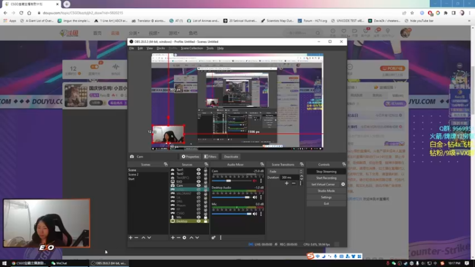Open OBS Settings from Controls dock
This screenshot has width=475, height=267.
(326, 197)
